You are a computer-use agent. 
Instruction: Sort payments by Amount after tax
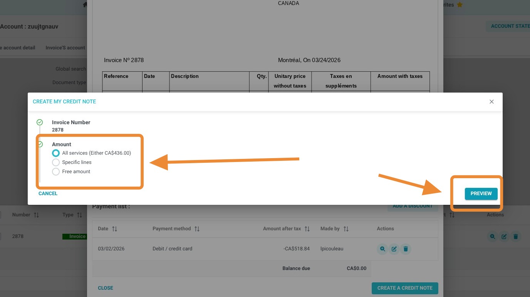[x=307, y=229]
